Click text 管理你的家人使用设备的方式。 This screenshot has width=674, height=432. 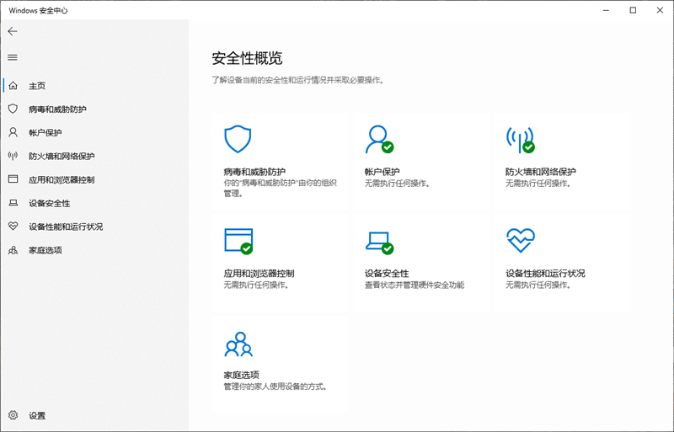[x=276, y=387]
